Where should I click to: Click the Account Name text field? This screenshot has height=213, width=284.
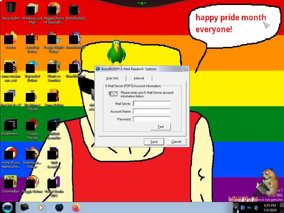152,111
